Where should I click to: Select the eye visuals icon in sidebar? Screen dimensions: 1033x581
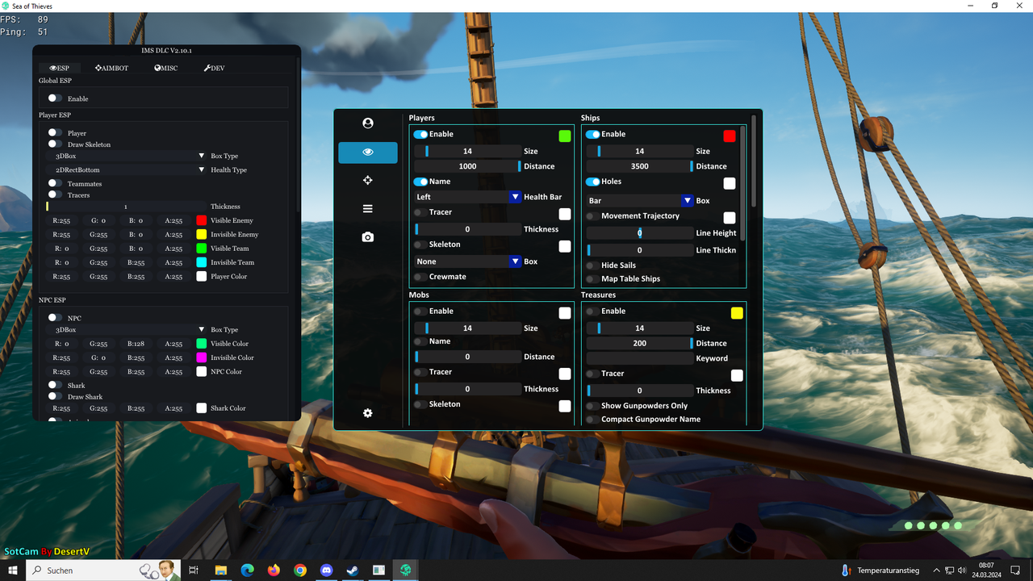click(368, 153)
